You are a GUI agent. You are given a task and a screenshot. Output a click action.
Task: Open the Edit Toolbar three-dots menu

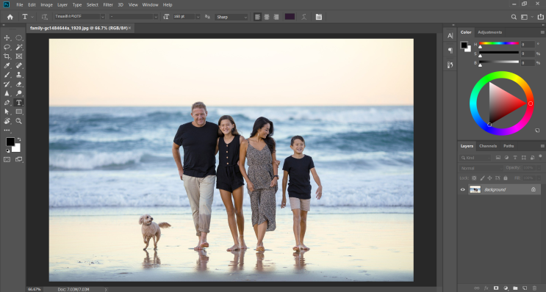coord(7,131)
